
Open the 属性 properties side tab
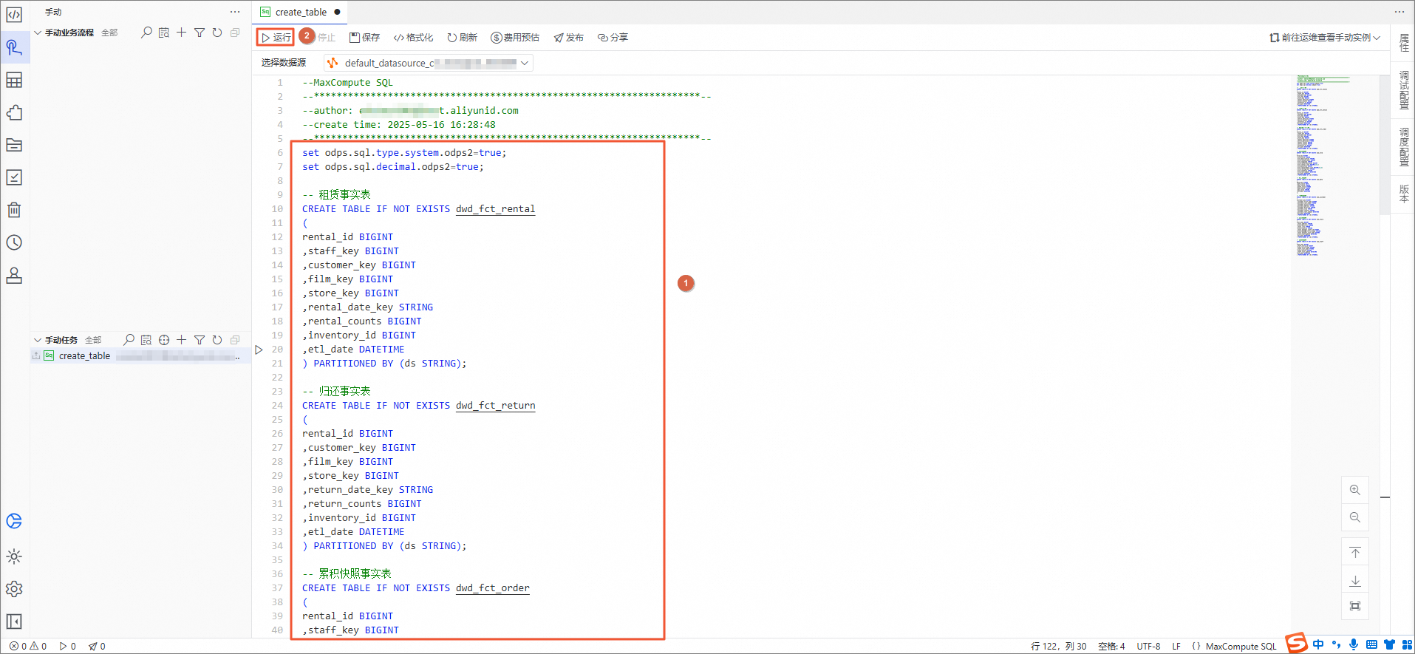tap(1404, 43)
